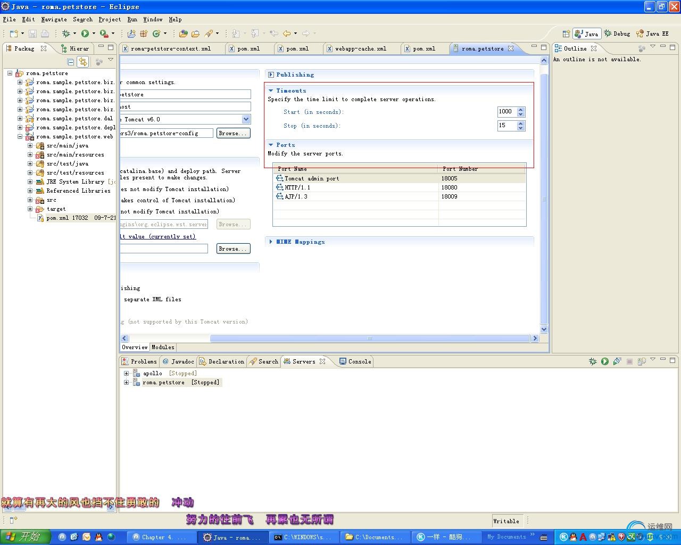Expand the roma.petstore server node
This screenshot has height=545, width=681.
click(x=126, y=382)
